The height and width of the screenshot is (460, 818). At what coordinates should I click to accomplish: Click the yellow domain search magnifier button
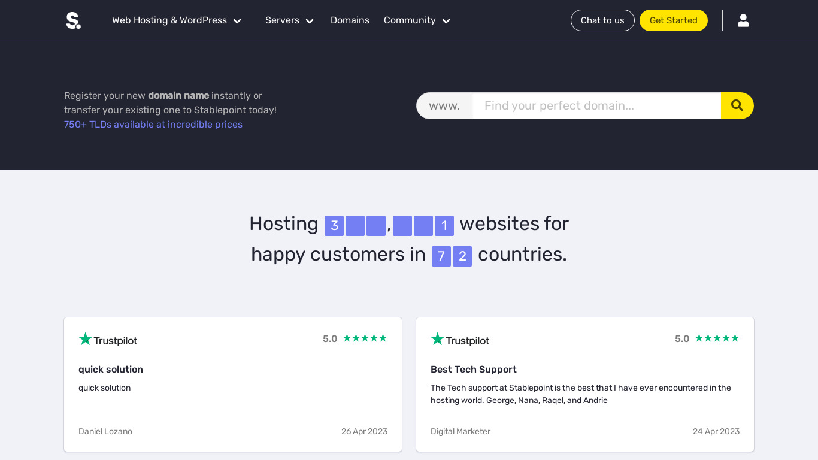pos(737,105)
